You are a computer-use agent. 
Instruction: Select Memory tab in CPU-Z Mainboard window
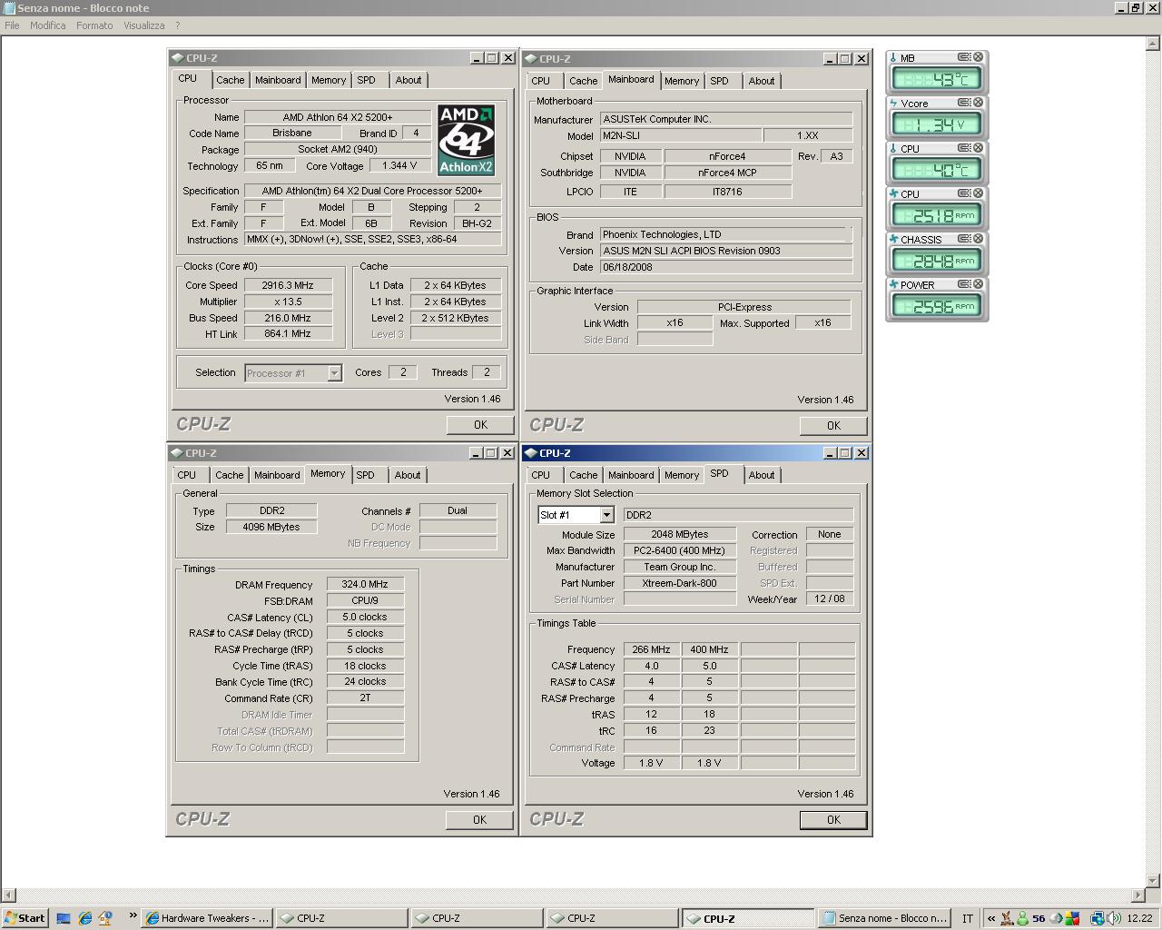682,81
